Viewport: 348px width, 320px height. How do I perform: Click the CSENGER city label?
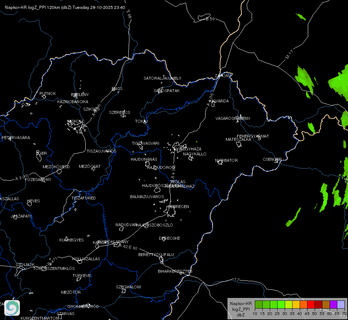tap(272, 159)
